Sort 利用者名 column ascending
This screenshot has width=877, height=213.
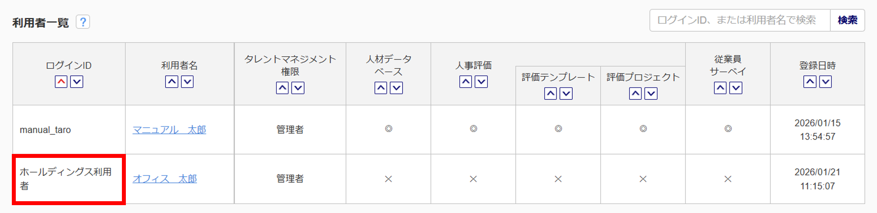click(171, 82)
